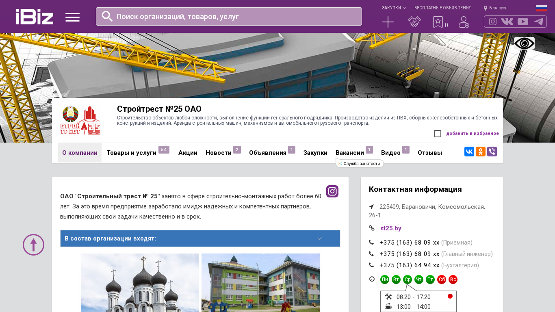Switch language via Russian flag icon
The image size is (555, 312).
[x=541, y=8]
